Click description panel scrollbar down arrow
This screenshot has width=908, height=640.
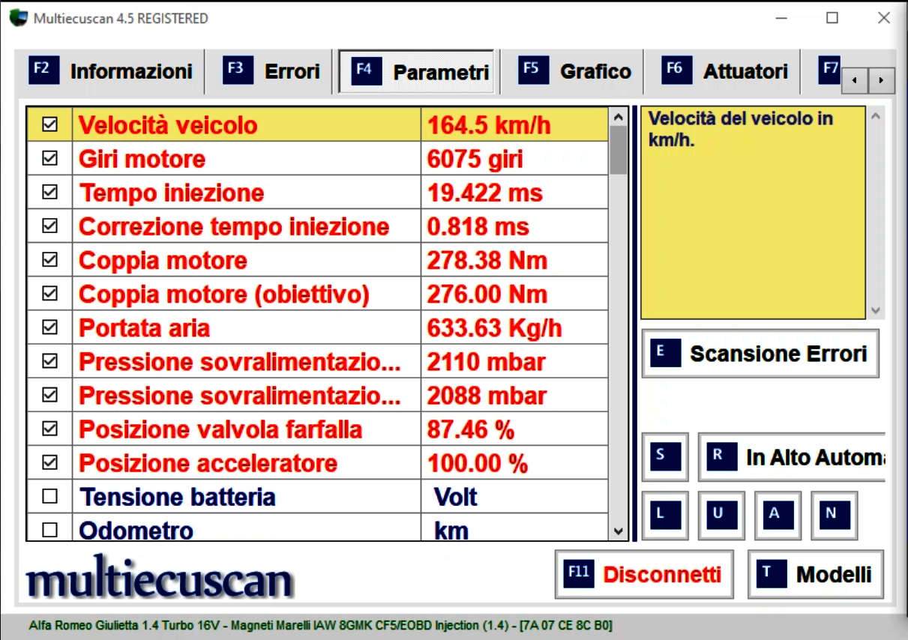(875, 310)
